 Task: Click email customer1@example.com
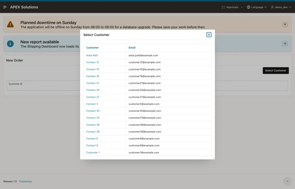(x=144, y=153)
